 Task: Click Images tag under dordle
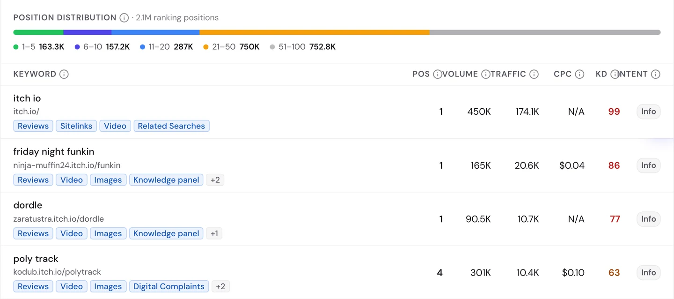click(108, 233)
